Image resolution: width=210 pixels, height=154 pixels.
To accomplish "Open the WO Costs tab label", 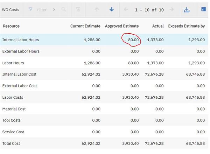I will click(10, 10).
